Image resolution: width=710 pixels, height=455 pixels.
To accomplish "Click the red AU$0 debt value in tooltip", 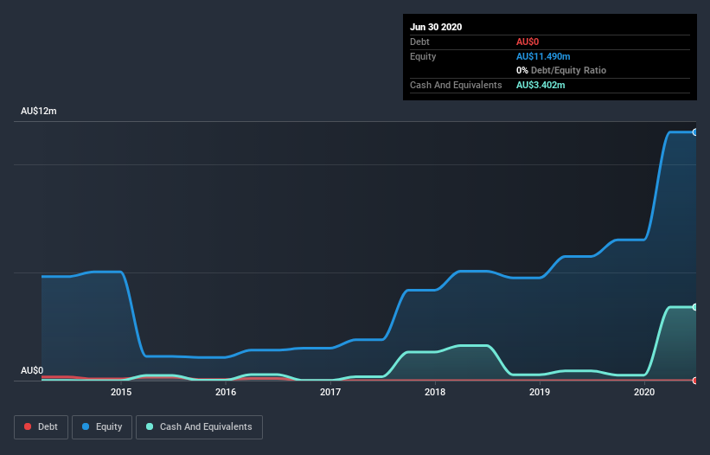I will point(528,42).
